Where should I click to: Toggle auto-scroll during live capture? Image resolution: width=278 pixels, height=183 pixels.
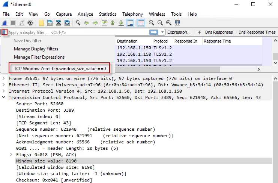coord(130,23)
